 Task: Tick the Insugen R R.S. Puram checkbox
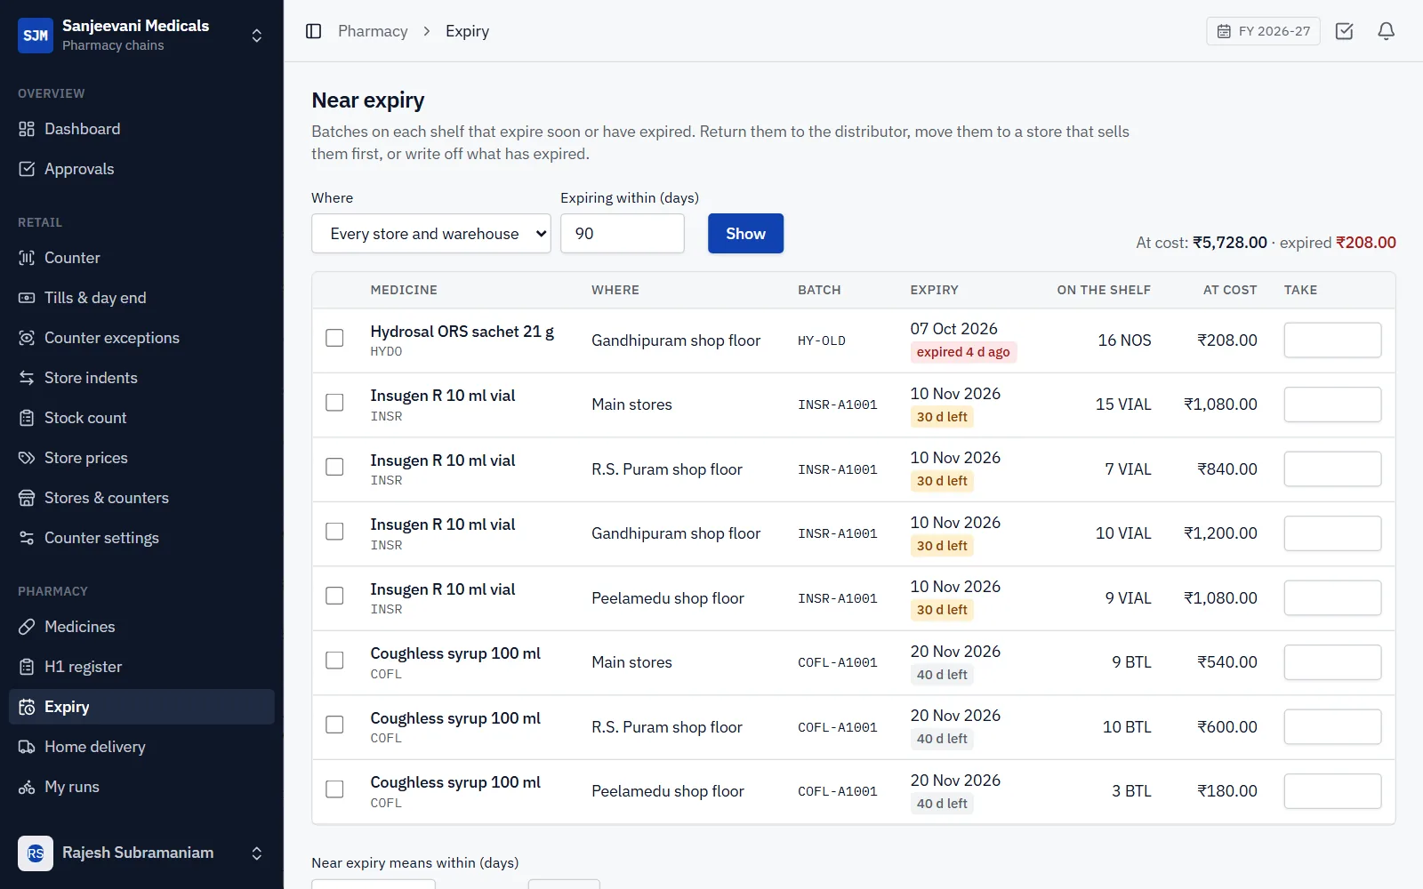click(x=334, y=467)
